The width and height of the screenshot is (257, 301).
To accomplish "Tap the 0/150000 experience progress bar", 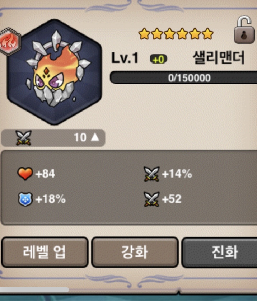I will [183, 77].
